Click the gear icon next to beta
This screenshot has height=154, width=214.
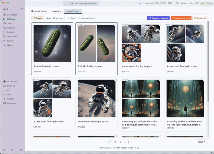22,9
